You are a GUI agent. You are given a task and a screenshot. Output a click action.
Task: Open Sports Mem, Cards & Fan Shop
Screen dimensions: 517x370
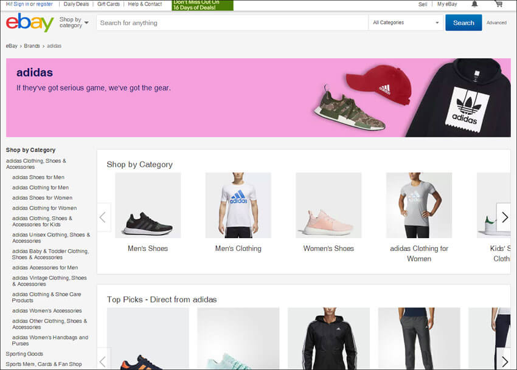[44, 364]
